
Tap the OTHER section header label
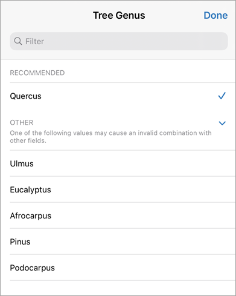click(22, 122)
